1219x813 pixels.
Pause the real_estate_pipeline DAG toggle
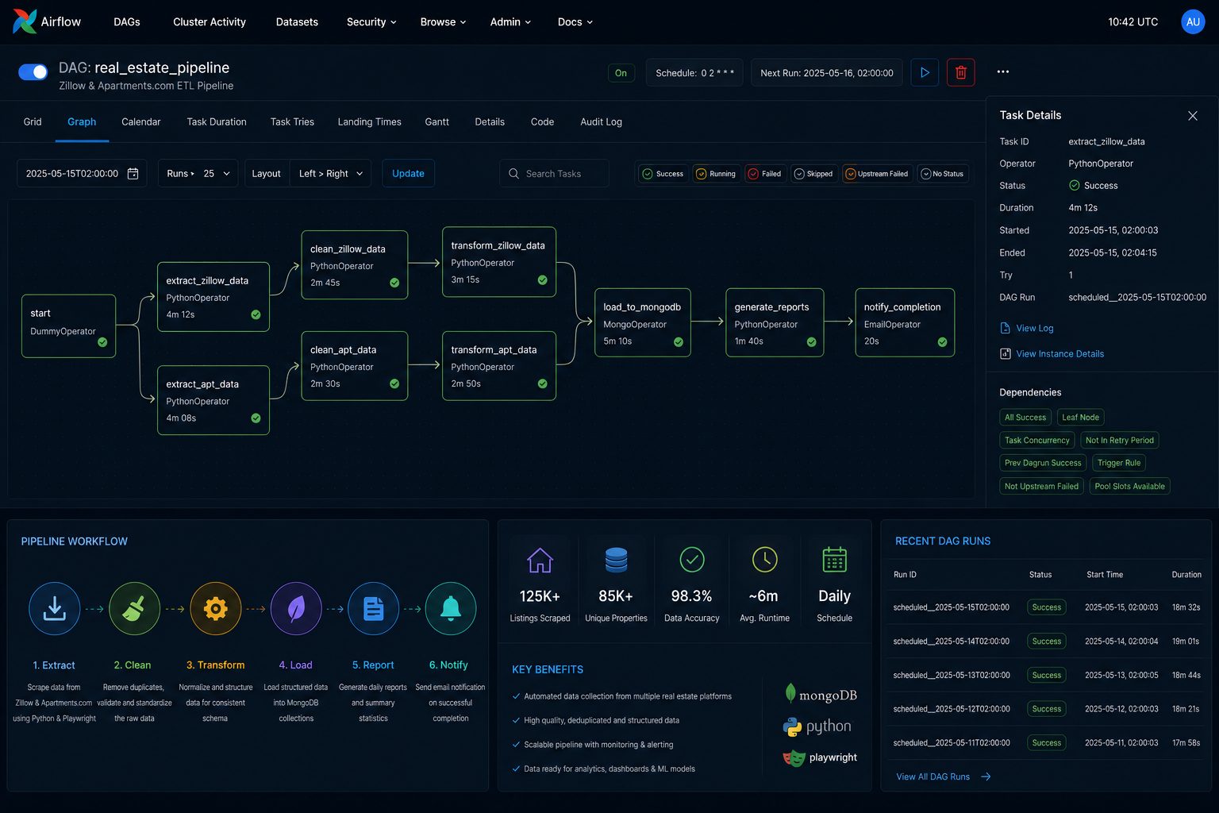click(x=33, y=72)
